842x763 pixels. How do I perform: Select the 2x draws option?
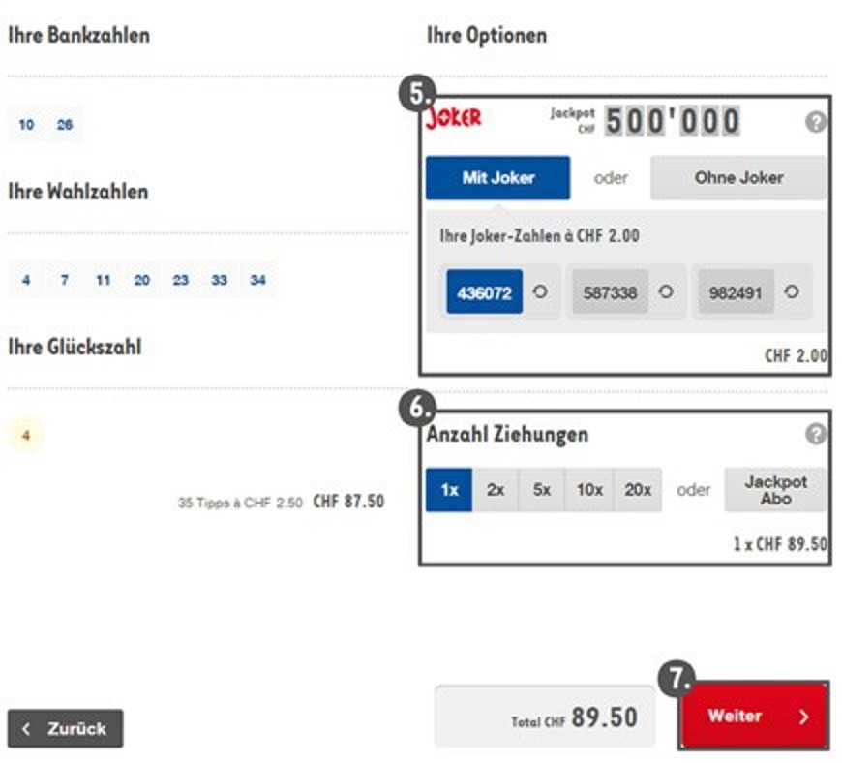494,489
